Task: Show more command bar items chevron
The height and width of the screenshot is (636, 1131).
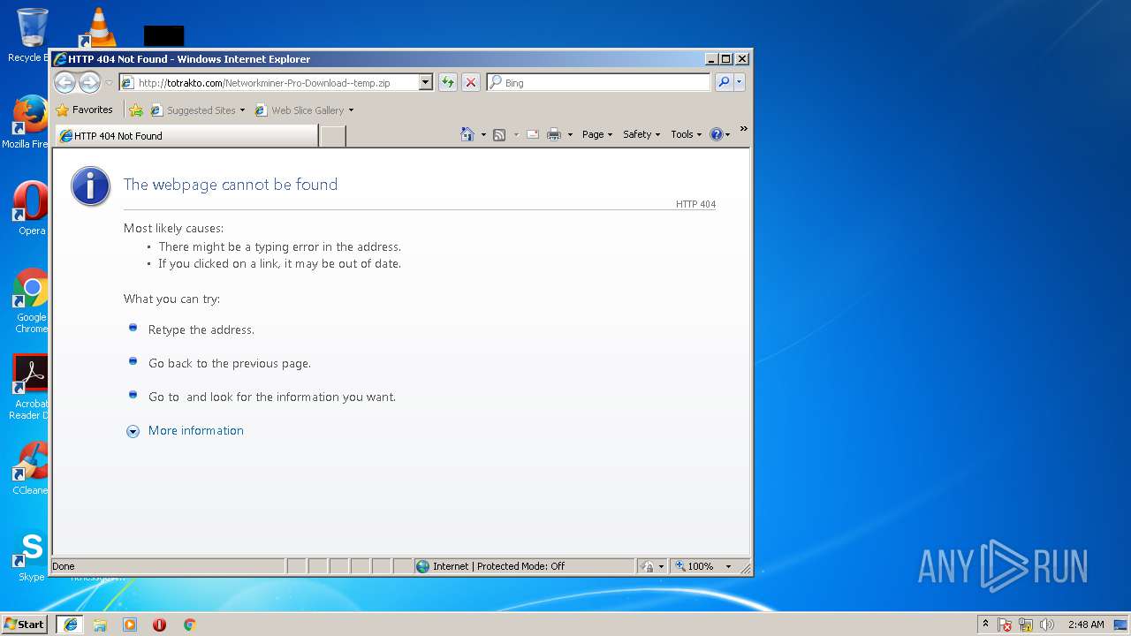Action: [x=743, y=129]
